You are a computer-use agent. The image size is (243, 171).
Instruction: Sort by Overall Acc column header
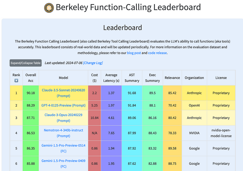[x=31, y=78]
